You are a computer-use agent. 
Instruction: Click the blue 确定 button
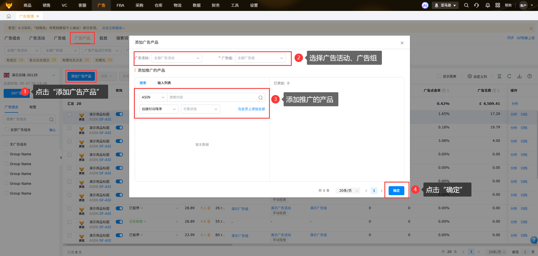click(396, 191)
